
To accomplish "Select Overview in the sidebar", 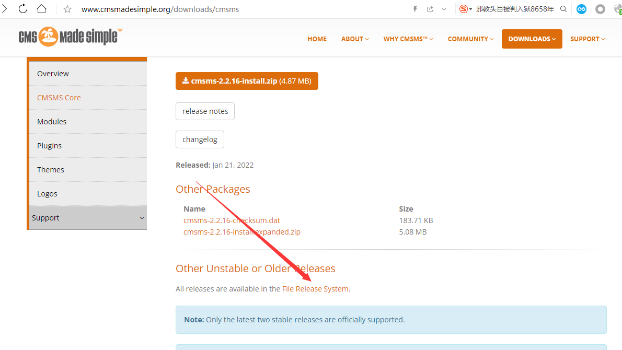I will click(x=88, y=74).
